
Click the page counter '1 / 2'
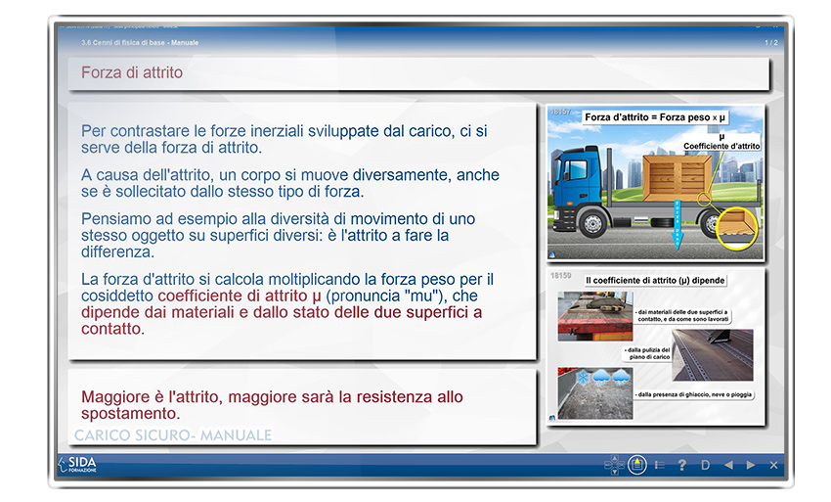(770, 43)
